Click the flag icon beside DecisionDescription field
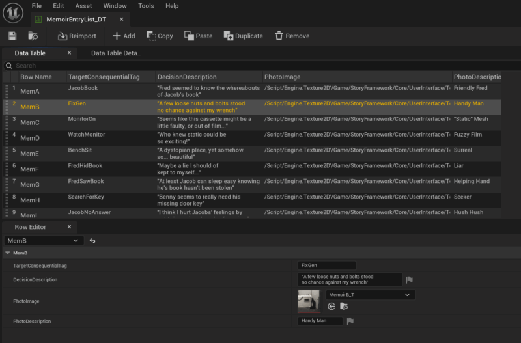The height and width of the screenshot is (343, 521). tap(410, 280)
